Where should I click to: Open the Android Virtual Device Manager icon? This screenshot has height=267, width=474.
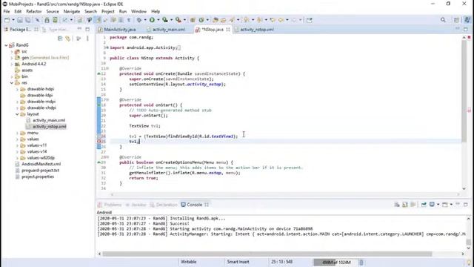click(x=55, y=20)
